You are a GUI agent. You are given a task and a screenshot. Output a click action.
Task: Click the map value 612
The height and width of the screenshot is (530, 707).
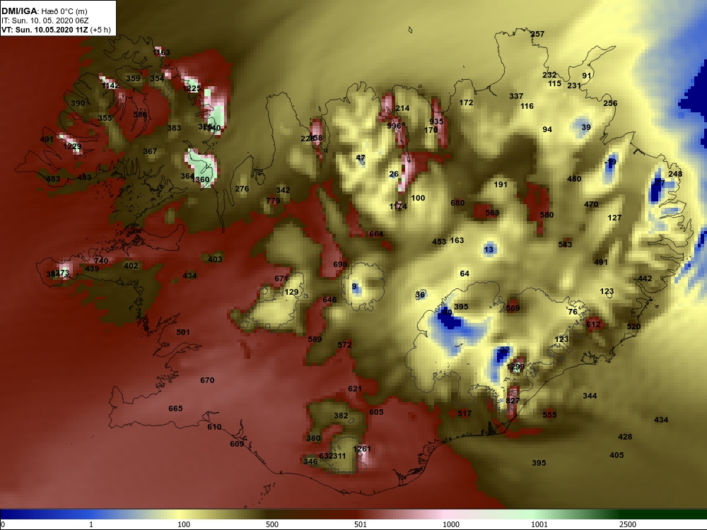[593, 324]
